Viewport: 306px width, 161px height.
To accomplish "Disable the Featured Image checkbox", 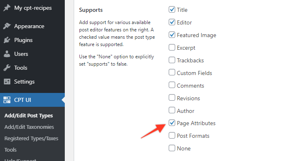I will pos(172,35).
